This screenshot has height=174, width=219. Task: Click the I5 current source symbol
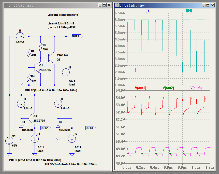[x=58, y=104]
